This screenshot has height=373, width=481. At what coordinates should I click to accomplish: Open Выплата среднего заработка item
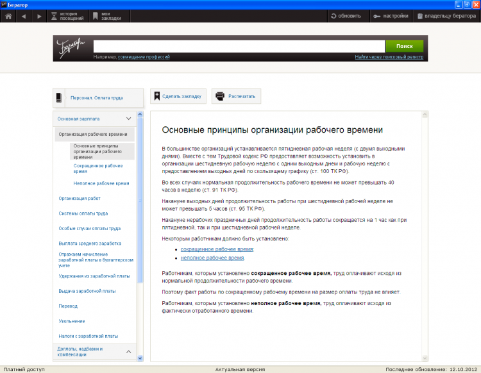(x=90, y=244)
